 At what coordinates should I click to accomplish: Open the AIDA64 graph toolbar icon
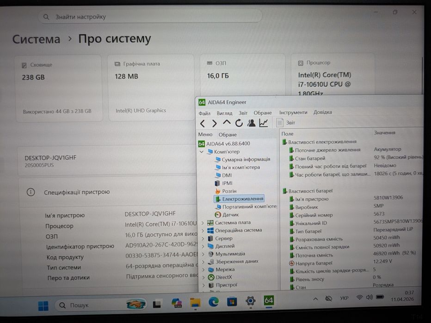[263, 123]
